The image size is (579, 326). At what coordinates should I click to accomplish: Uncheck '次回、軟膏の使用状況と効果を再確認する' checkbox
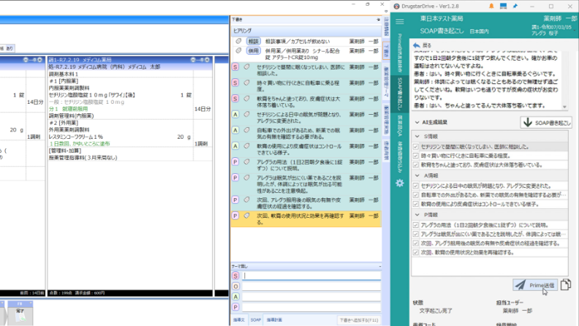(415, 251)
